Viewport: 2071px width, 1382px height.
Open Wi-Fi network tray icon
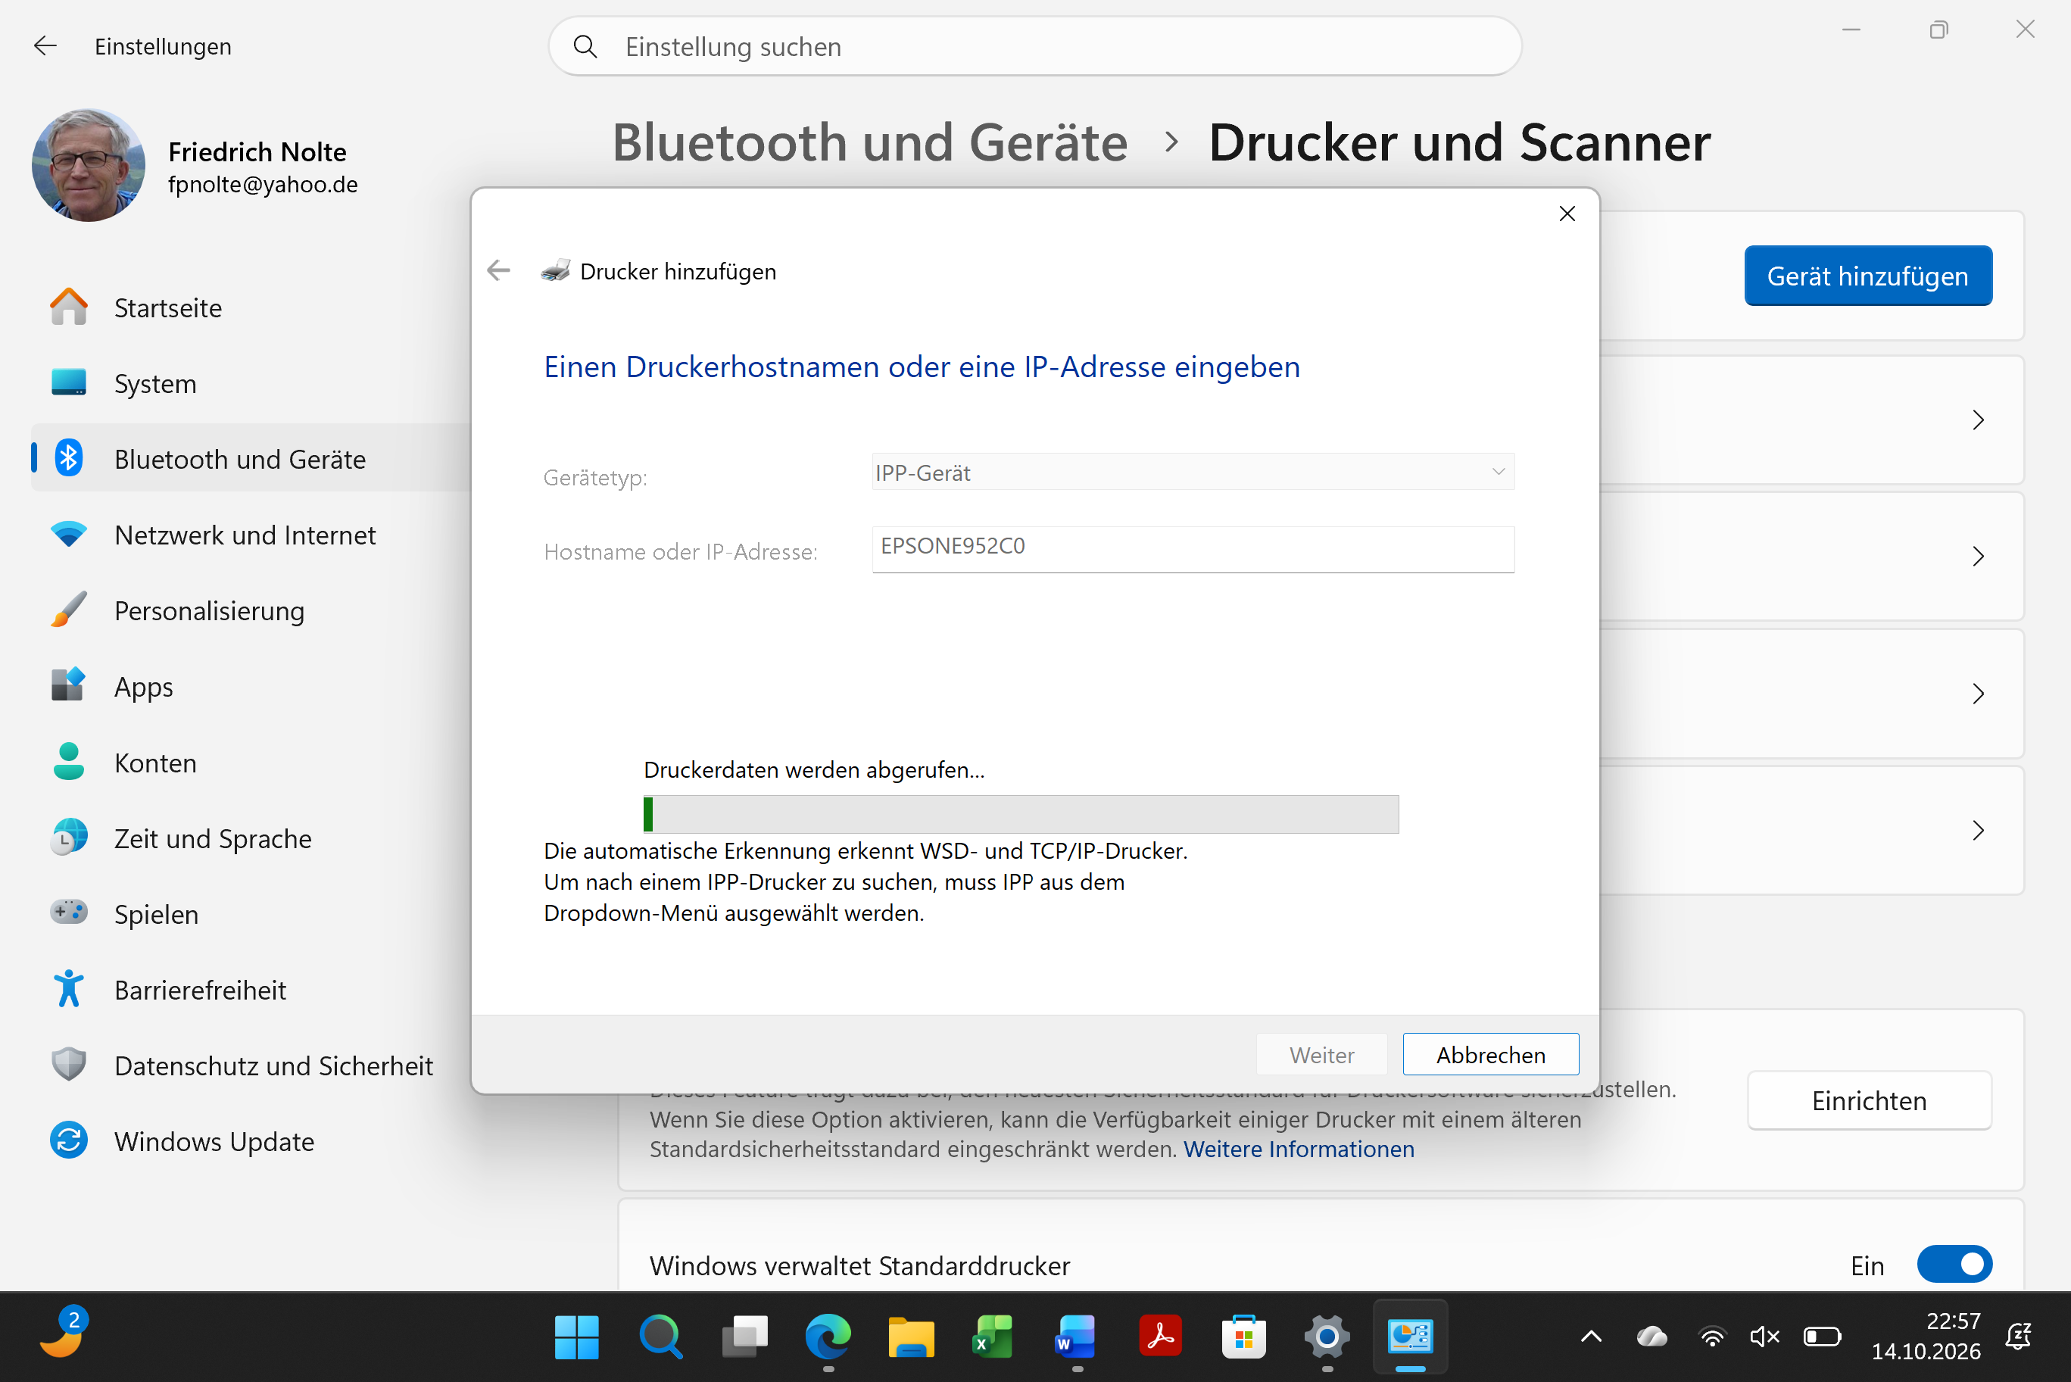1711,1337
